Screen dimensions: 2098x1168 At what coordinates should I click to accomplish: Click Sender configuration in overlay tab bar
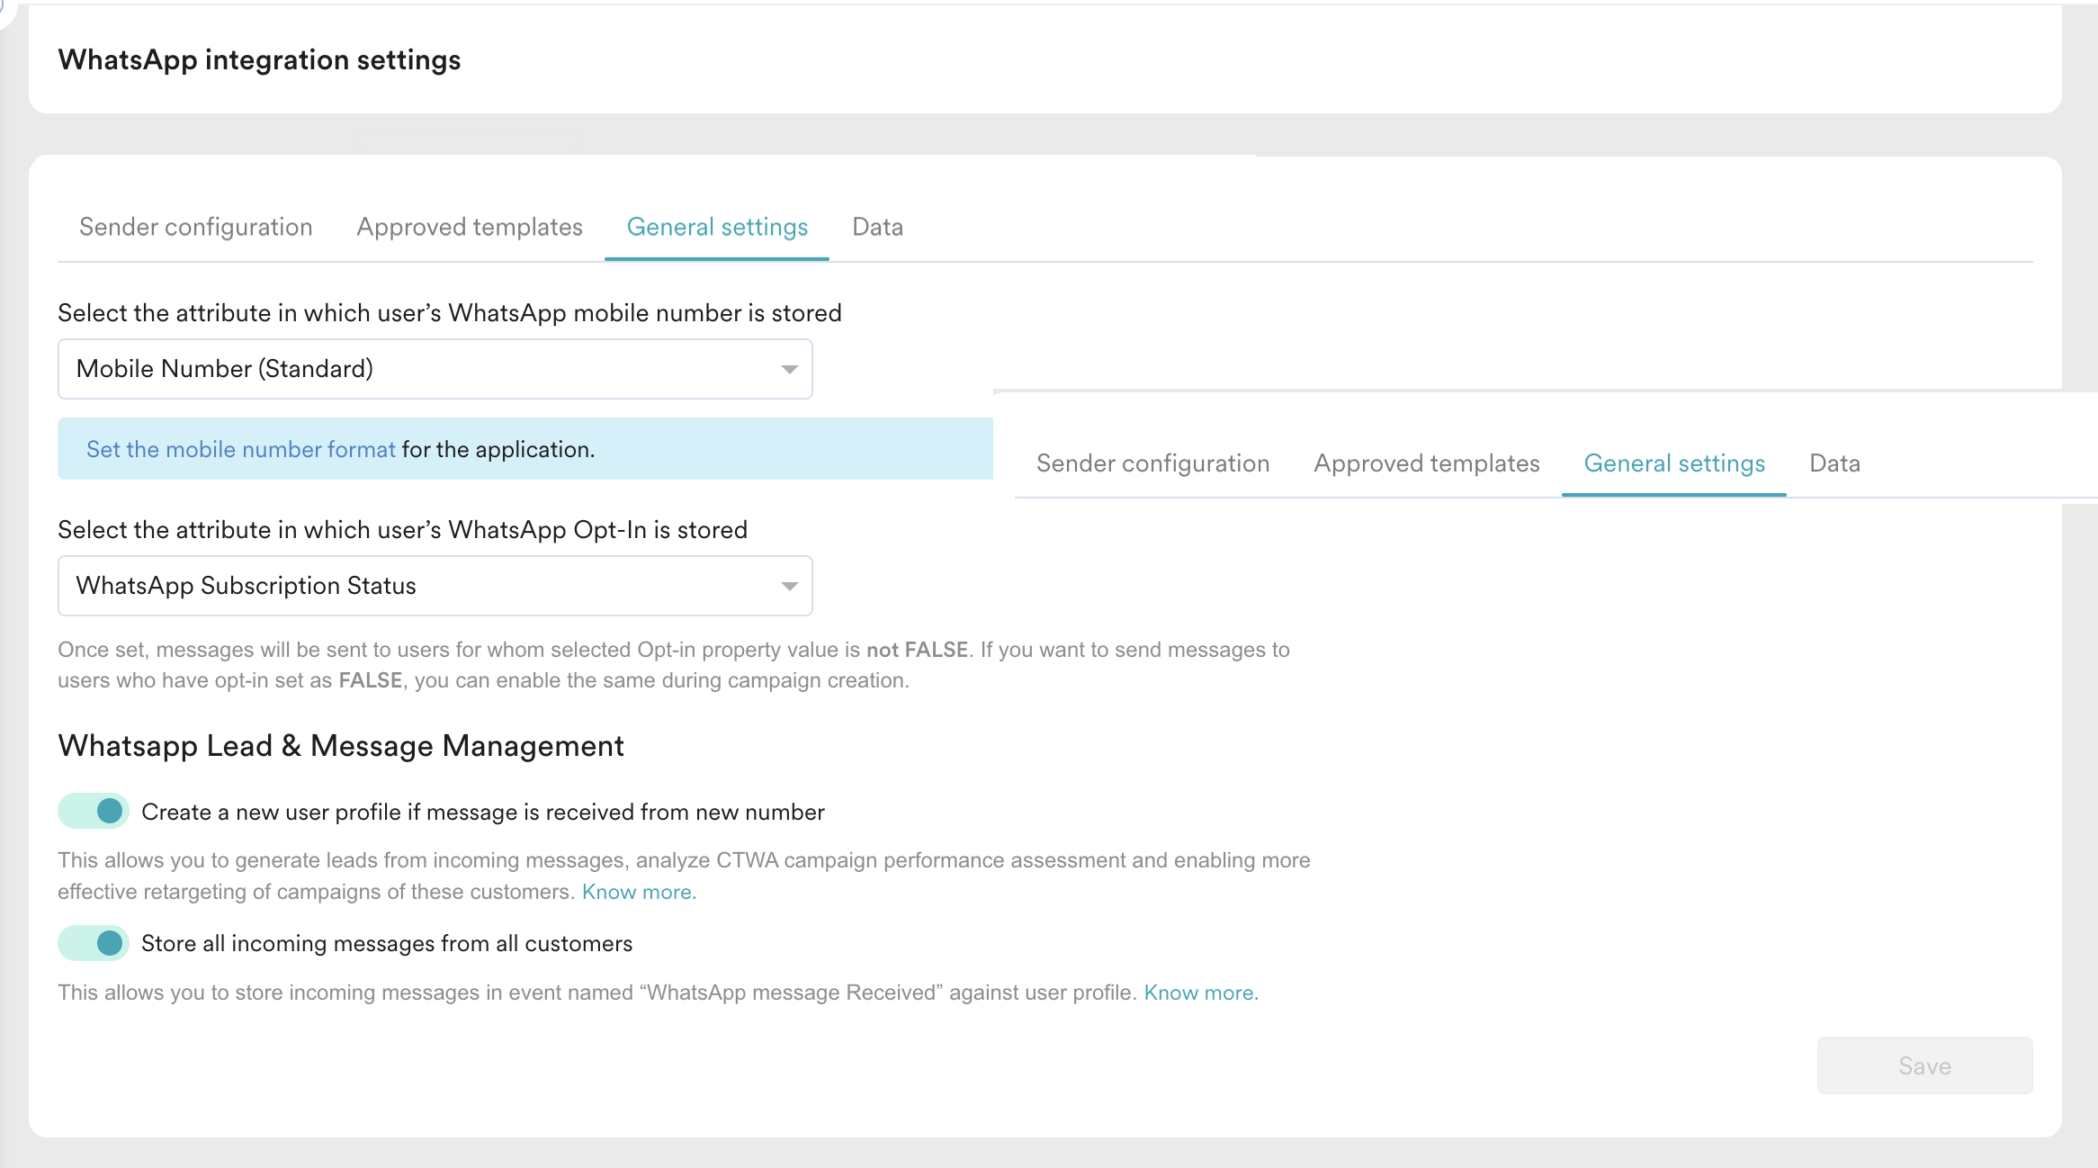1152,463
